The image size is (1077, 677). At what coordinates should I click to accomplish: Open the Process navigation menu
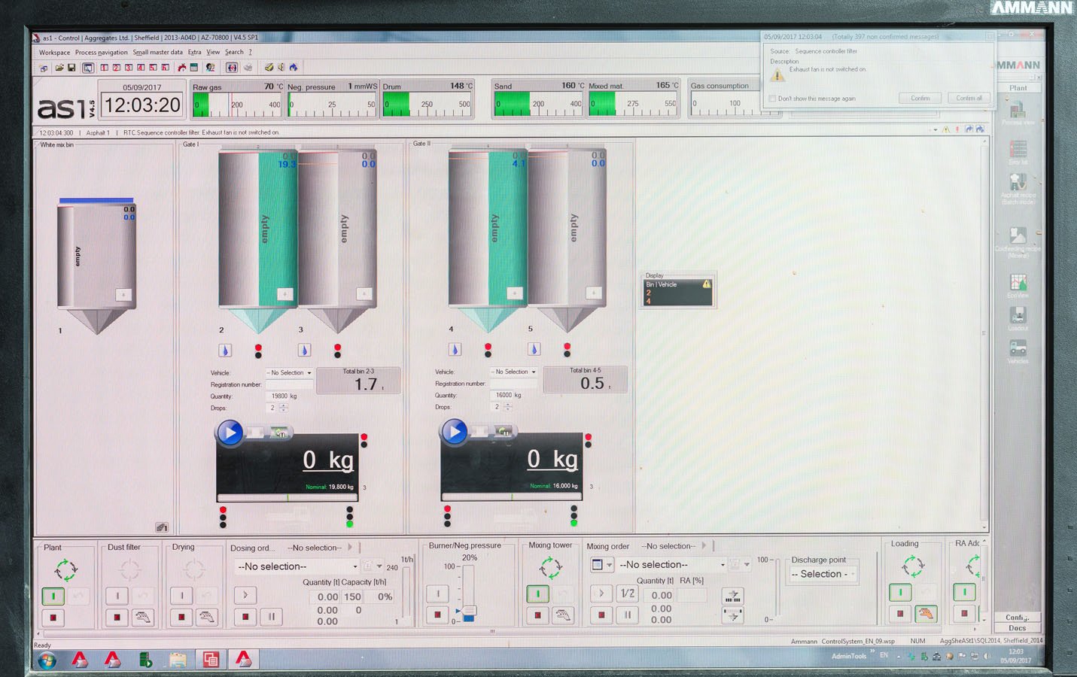pyautogui.click(x=101, y=53)
